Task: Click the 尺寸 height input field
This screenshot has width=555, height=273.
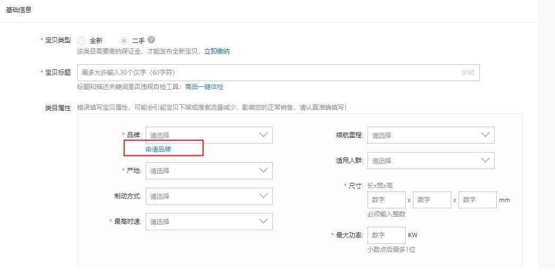Action: (477, 200)
